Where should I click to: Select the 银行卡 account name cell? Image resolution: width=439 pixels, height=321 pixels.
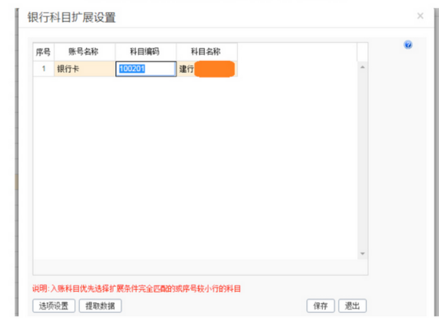pyautogui.click(x=84, y=69)
